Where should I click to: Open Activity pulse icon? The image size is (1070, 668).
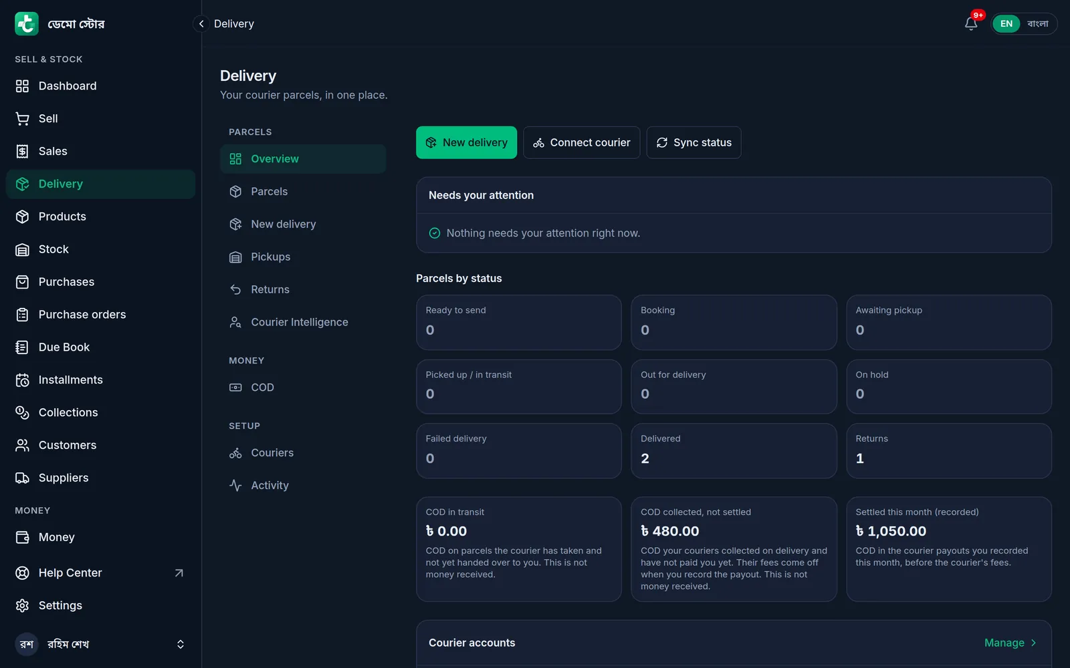tap(235, 486)
